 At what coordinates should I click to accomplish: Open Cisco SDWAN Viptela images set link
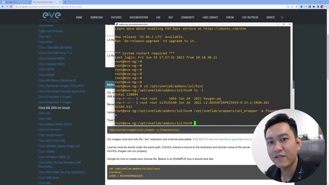(x=59, y=146)
